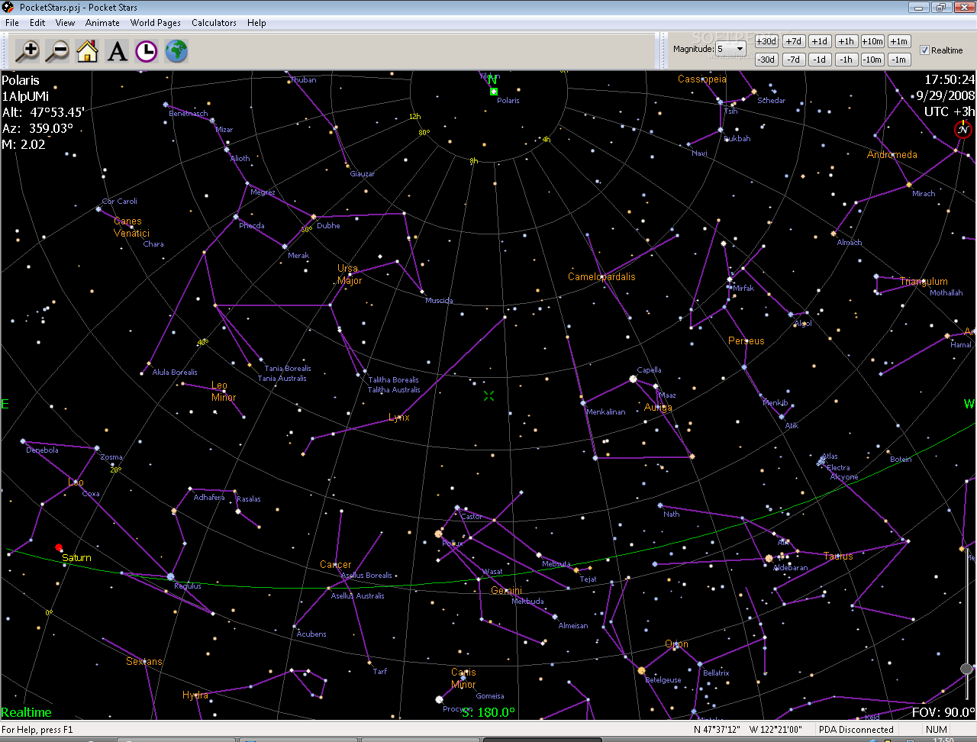Open the Calculators menu
Viewport: 977px width, 742px height.
tap(214, 23)
